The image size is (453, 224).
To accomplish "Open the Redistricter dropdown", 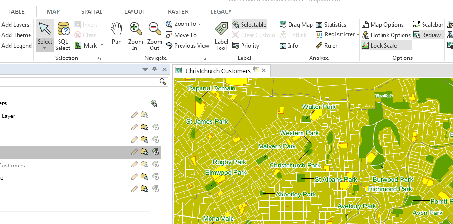I will point(358,35).
